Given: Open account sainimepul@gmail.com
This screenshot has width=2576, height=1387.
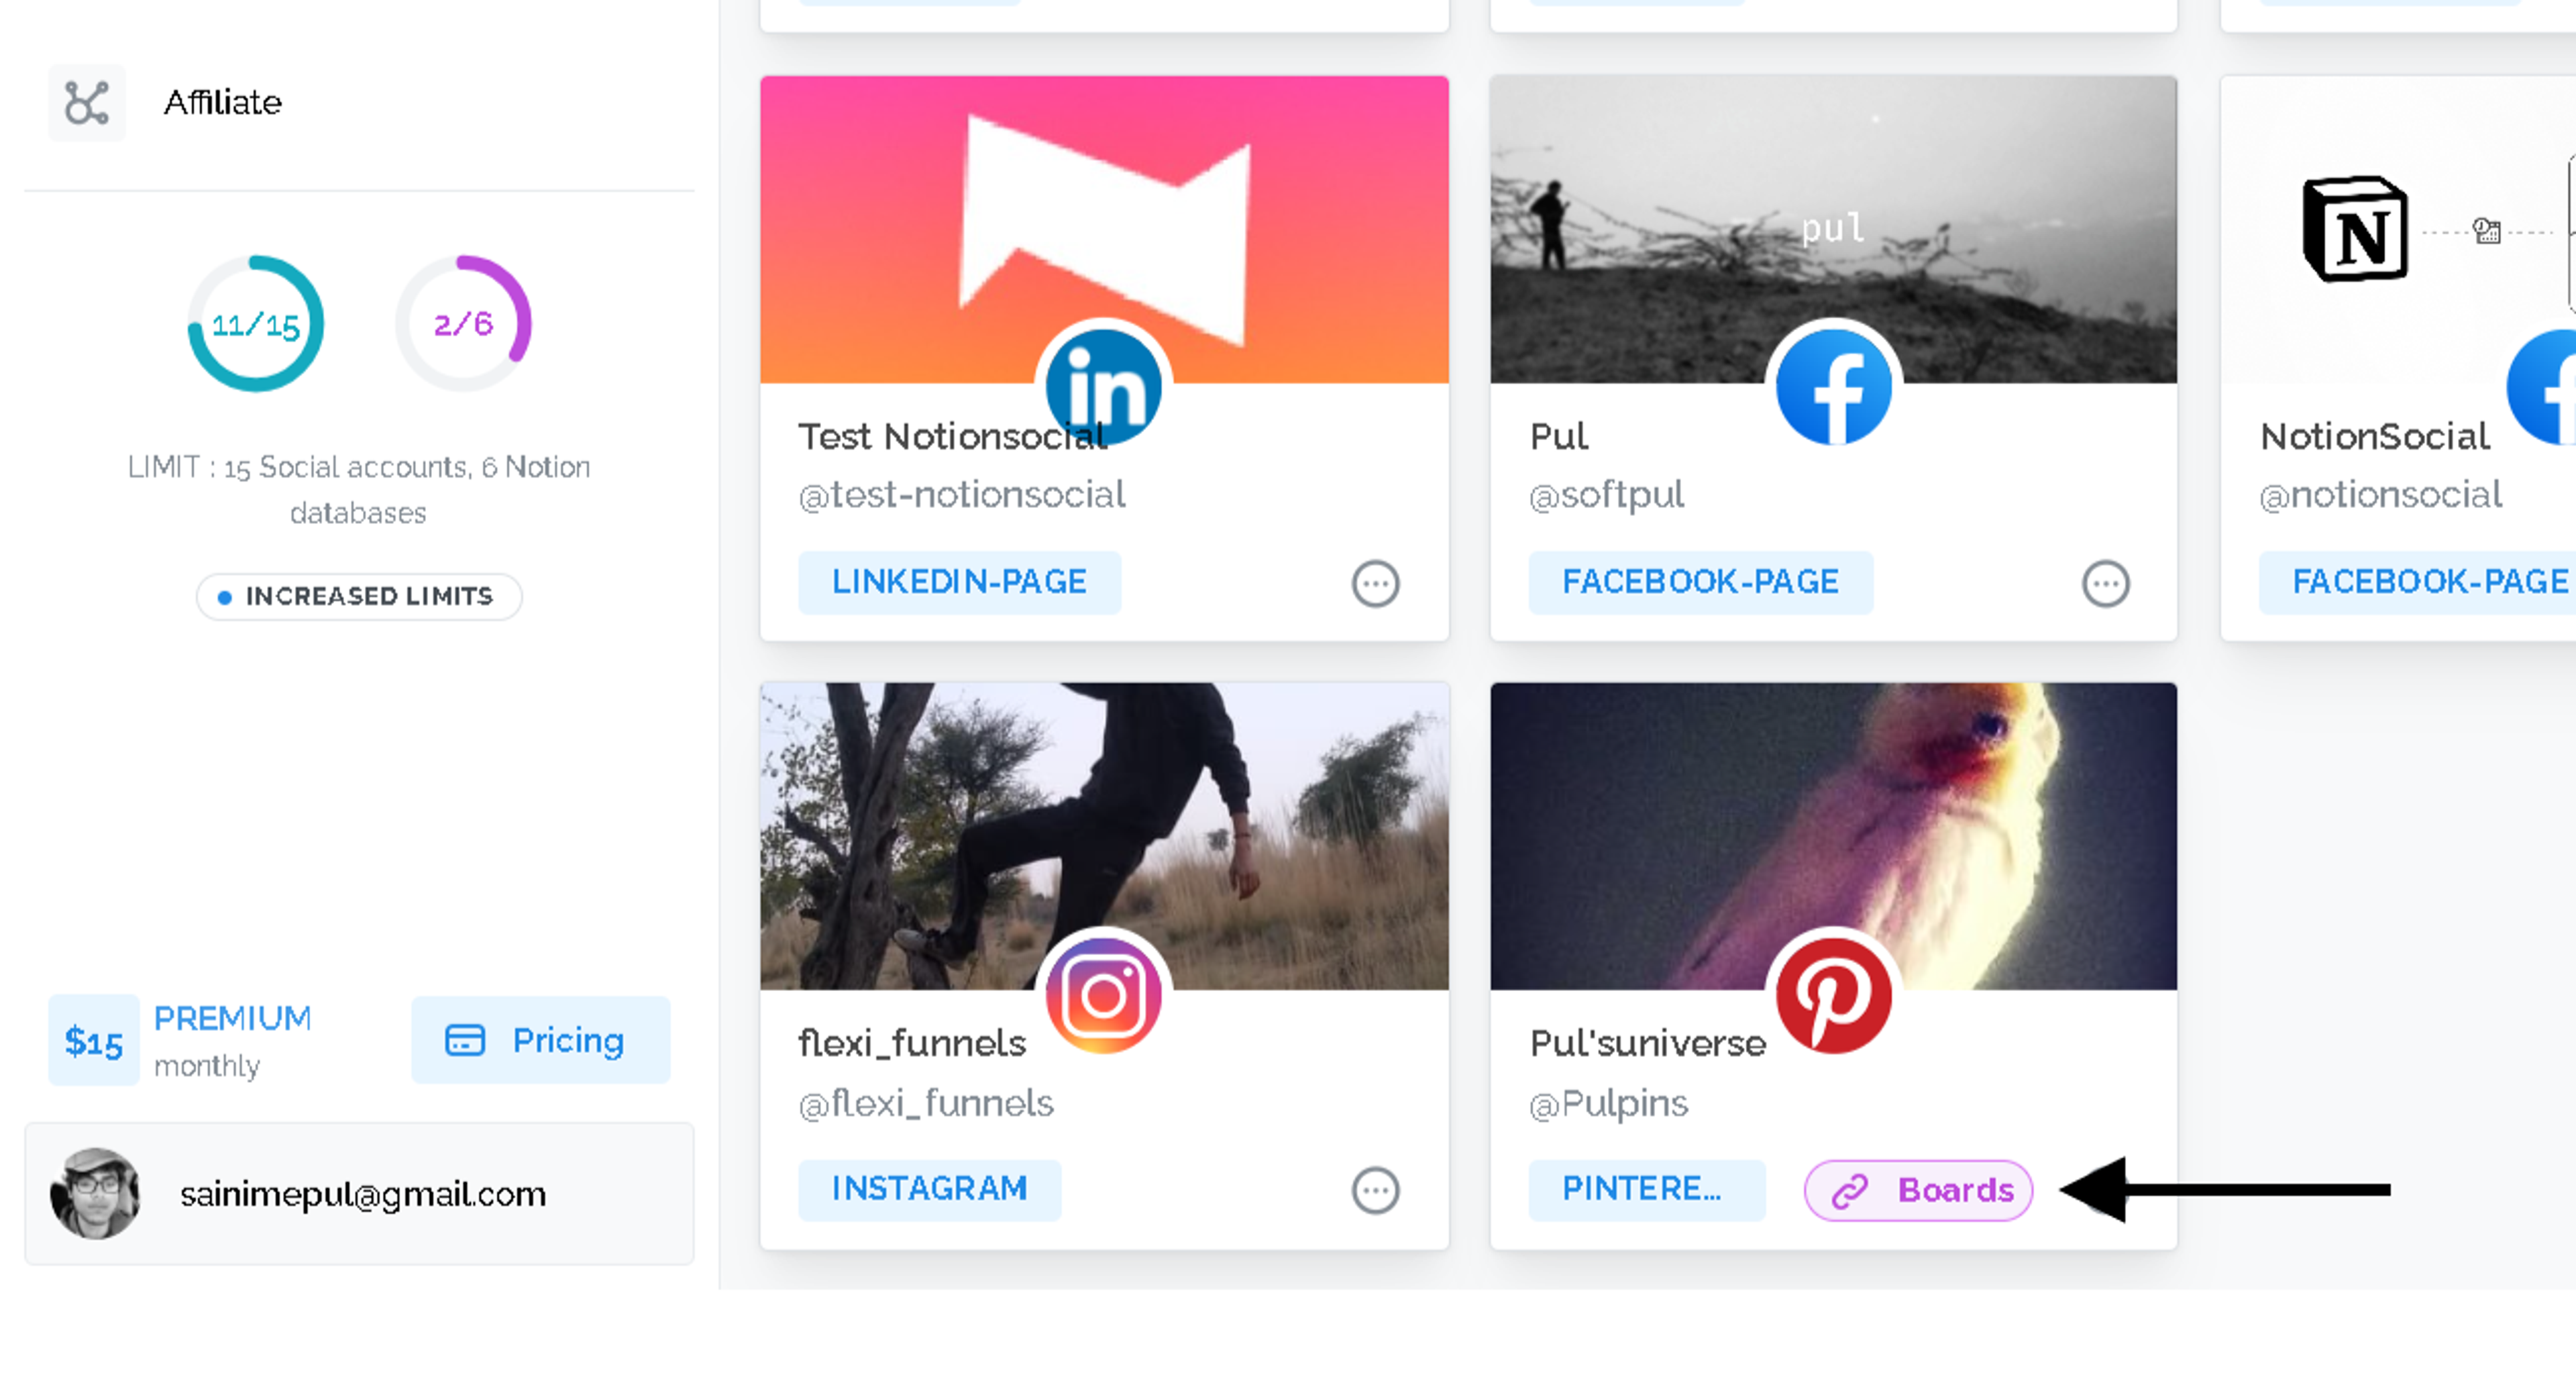Looking at the screenshot, I should [x=362, y=1194].
